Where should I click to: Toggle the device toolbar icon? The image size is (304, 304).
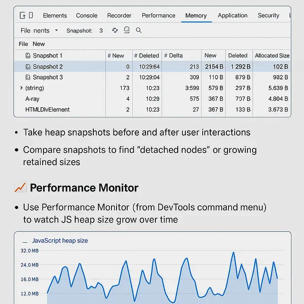32,16
